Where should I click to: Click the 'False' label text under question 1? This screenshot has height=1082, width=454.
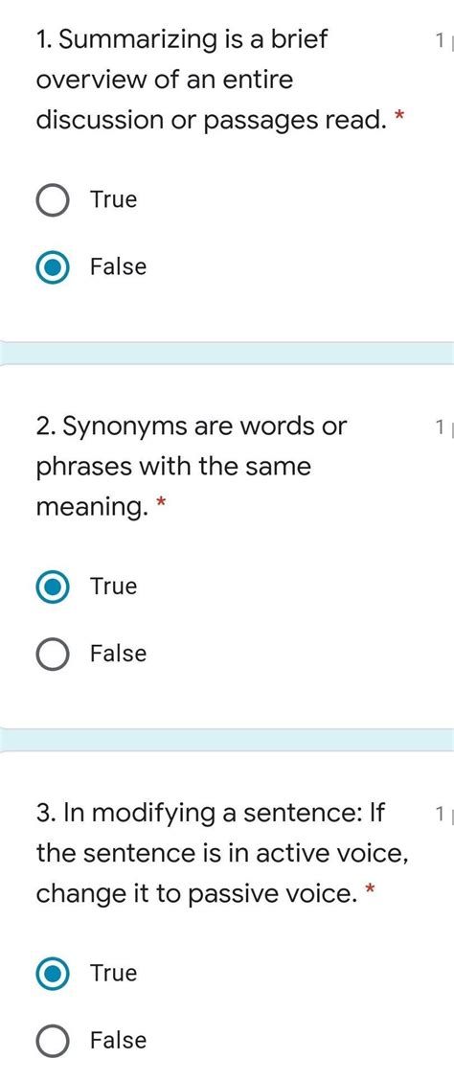tap(119, 266)
